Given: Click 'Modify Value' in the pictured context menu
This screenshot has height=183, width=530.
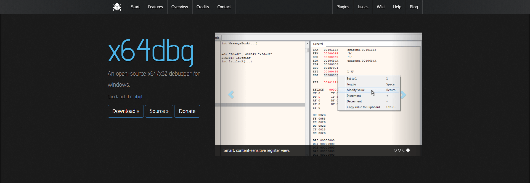Looking at the screenshot, I should pyautogui.click(x=369, y=90).
